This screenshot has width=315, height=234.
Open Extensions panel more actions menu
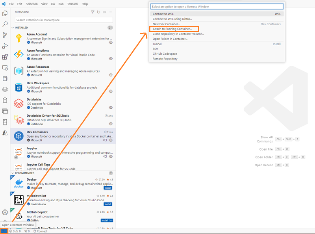pyautogui.click(x=110, y=12)
